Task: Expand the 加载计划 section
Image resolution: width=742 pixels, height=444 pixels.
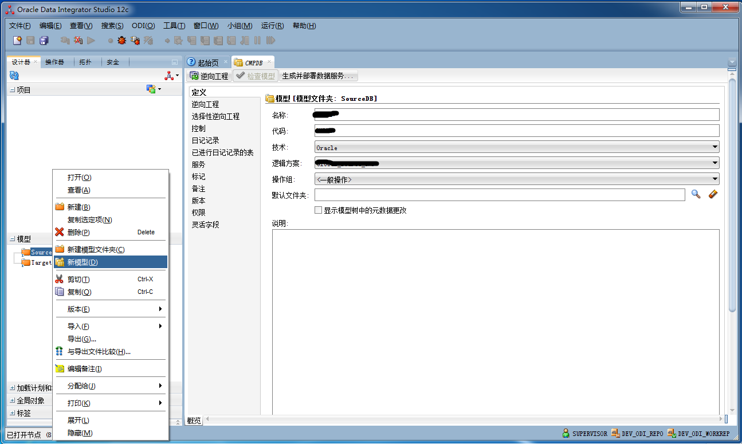Action: click(x=13, y=388)
